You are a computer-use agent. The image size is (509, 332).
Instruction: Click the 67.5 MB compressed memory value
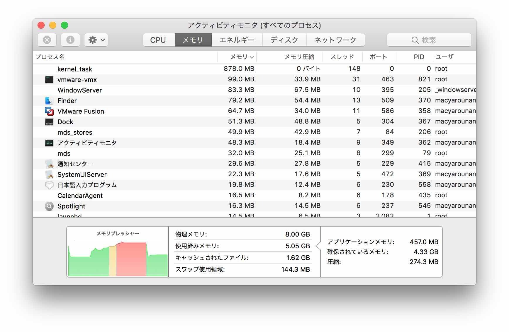pos(307,90)
